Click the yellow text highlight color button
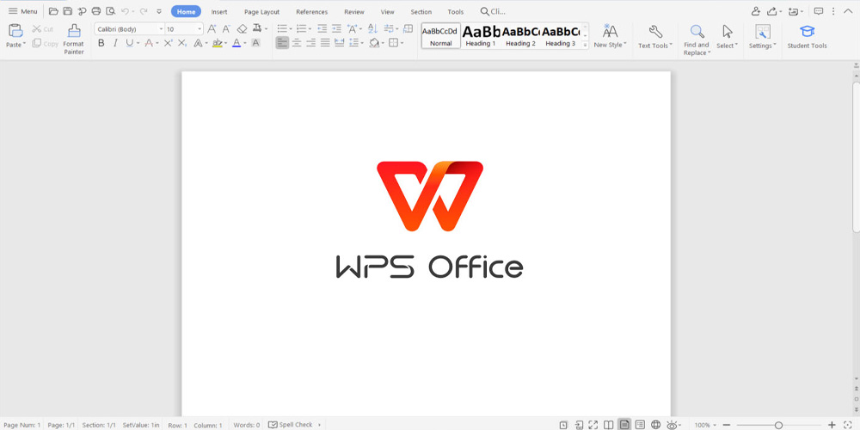The width and height of the screenshot is (860, 430). [x=218, y=43]
